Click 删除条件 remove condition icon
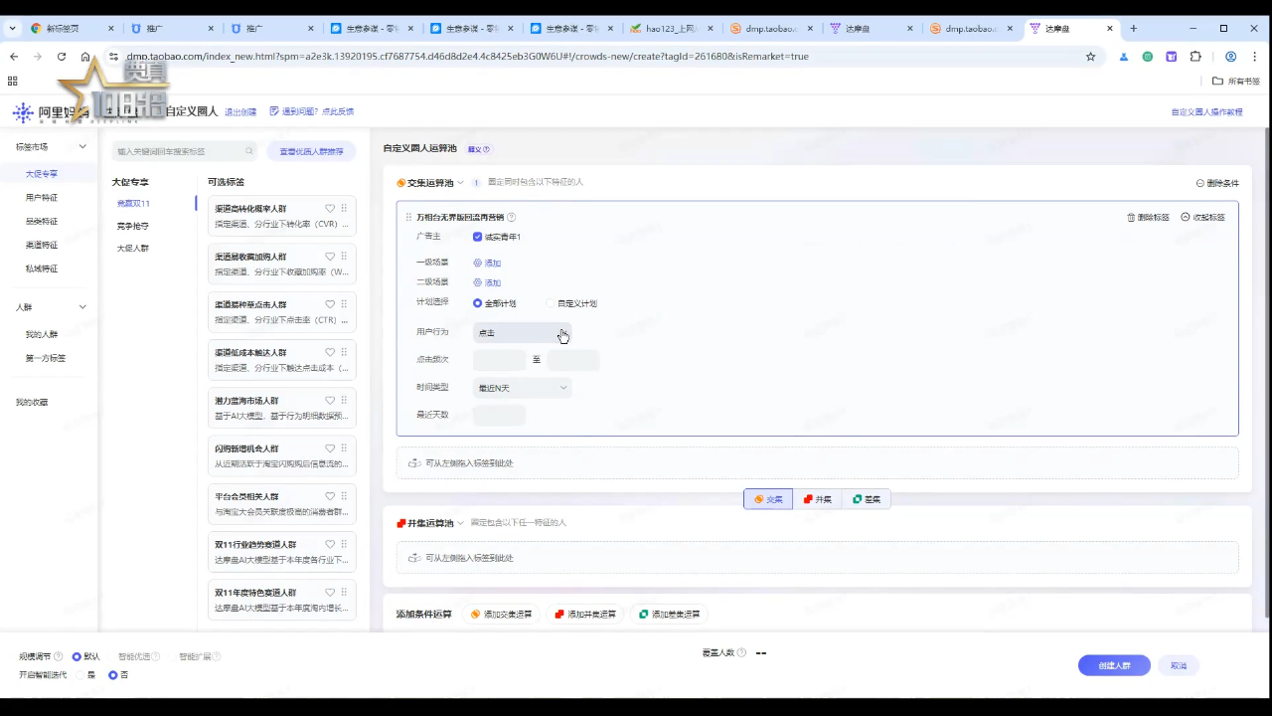The width and height of the screenshot is (1272, 716). coord(1200,183)
